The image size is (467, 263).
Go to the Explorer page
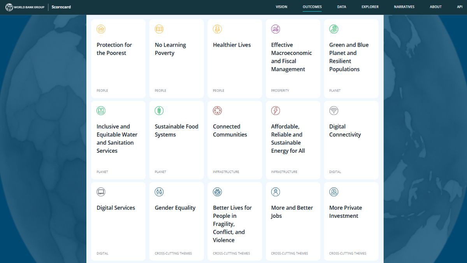click(x=370, y=7)
